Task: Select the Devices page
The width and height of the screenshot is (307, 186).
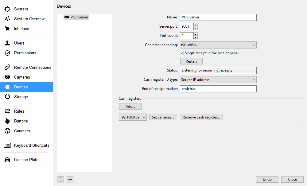Action: [26, 87]
